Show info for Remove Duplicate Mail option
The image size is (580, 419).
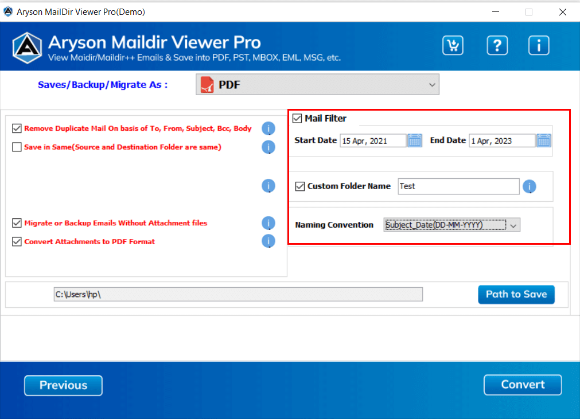tap(268, 128)
